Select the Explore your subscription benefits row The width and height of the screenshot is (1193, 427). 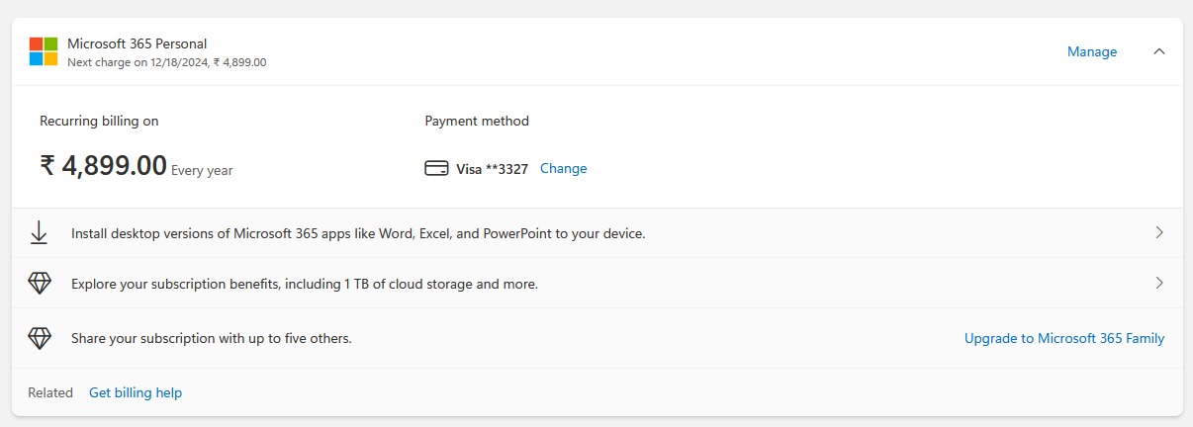click(x=596, y=284)
